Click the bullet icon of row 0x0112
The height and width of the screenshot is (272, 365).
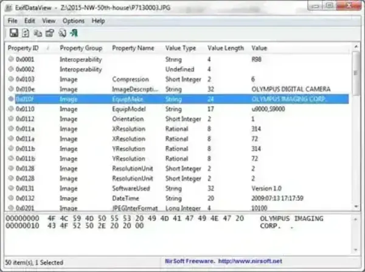click(x=11, y=119)
